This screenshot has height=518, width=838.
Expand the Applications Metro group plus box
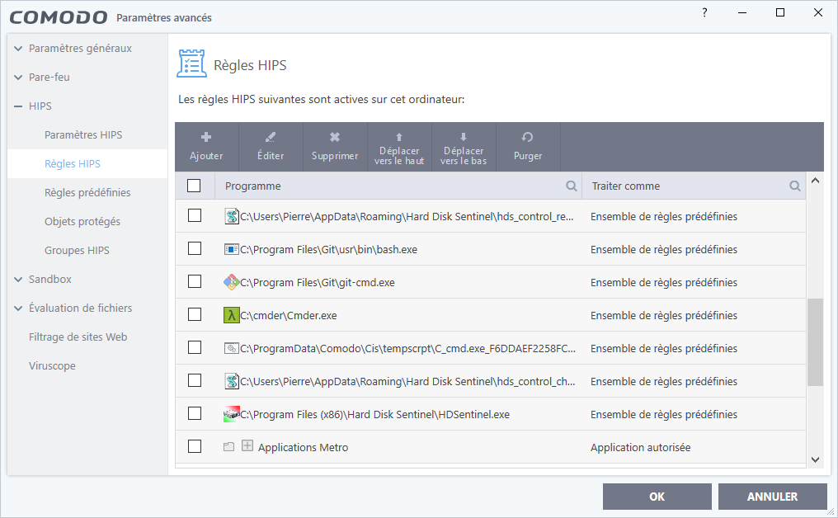point(247,445)
